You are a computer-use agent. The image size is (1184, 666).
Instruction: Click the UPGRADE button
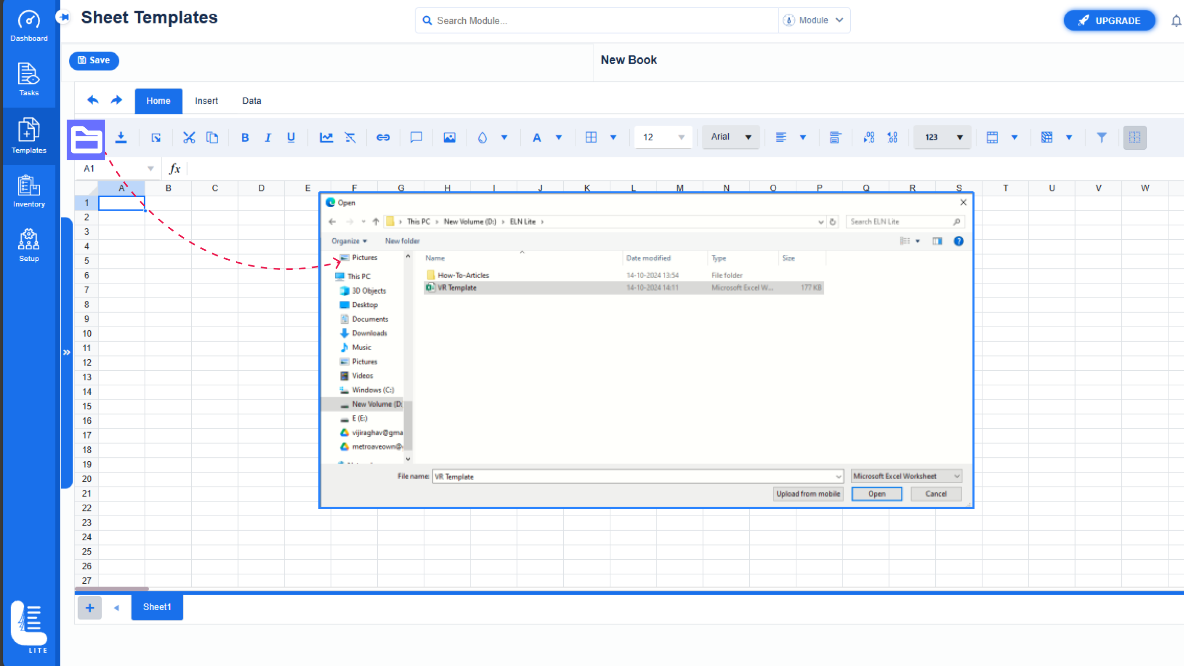(1109, 21)
